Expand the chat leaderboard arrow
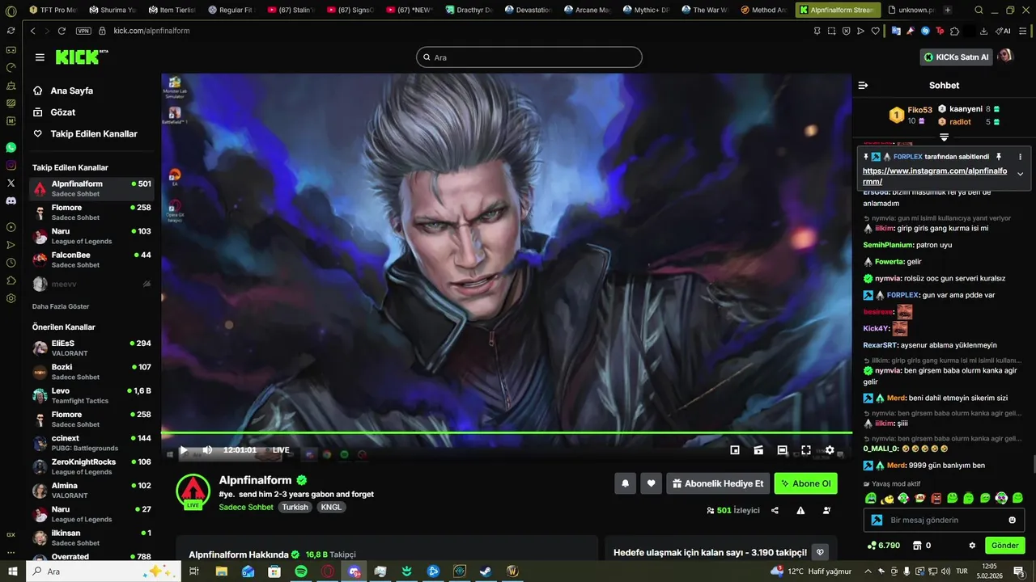Image resolution: width=1036 pixels, height=582 pixels. pyautogui.click(x=944, y=137)
